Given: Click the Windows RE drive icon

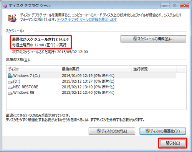Looking at the screenshot, I should point(10,93).
